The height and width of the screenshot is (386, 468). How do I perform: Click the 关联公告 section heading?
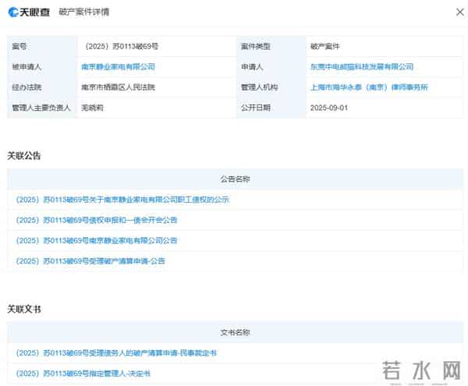(x=24, y=155)
